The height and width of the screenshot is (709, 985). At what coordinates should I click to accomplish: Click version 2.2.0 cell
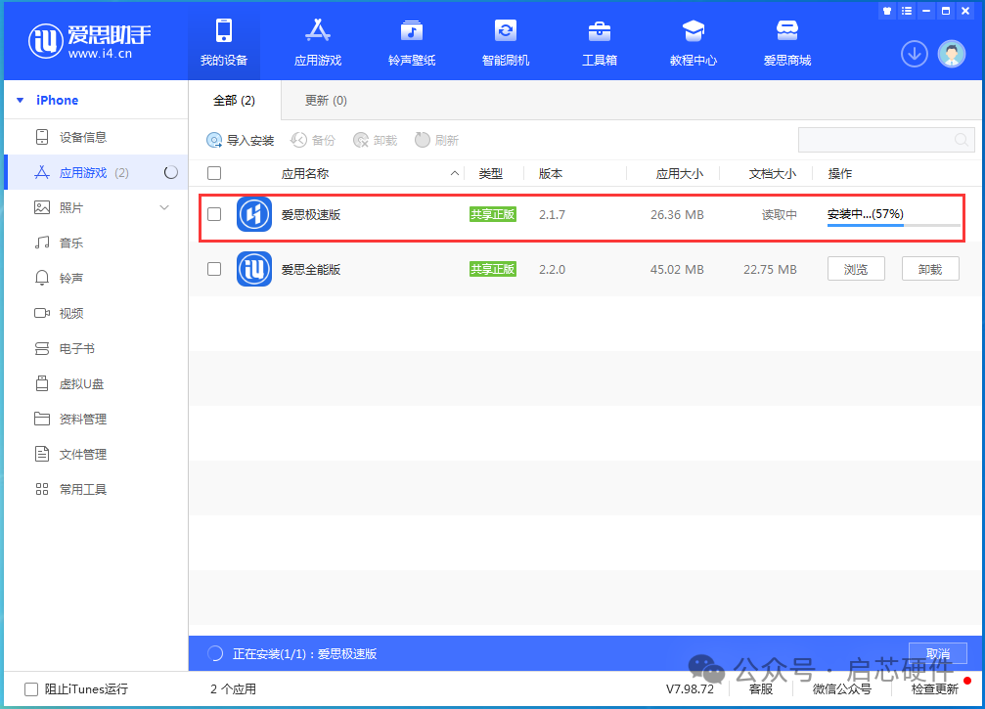coord(553,269)
